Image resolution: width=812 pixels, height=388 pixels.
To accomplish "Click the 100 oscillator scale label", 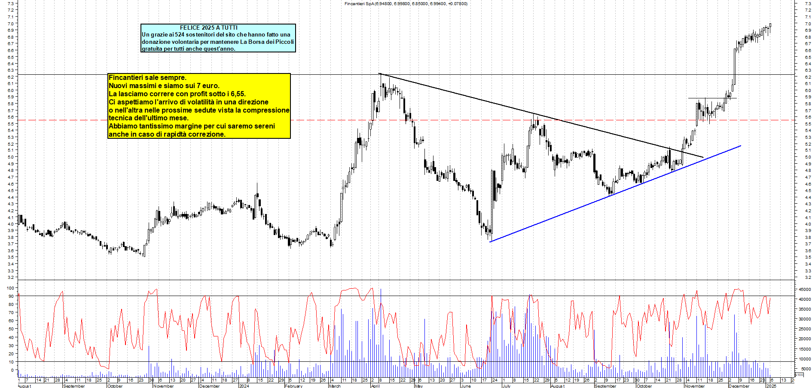I will coord(9,288).
